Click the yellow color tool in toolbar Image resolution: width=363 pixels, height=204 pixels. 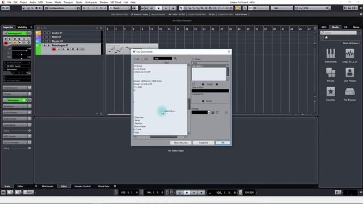[x=238, y=8]
